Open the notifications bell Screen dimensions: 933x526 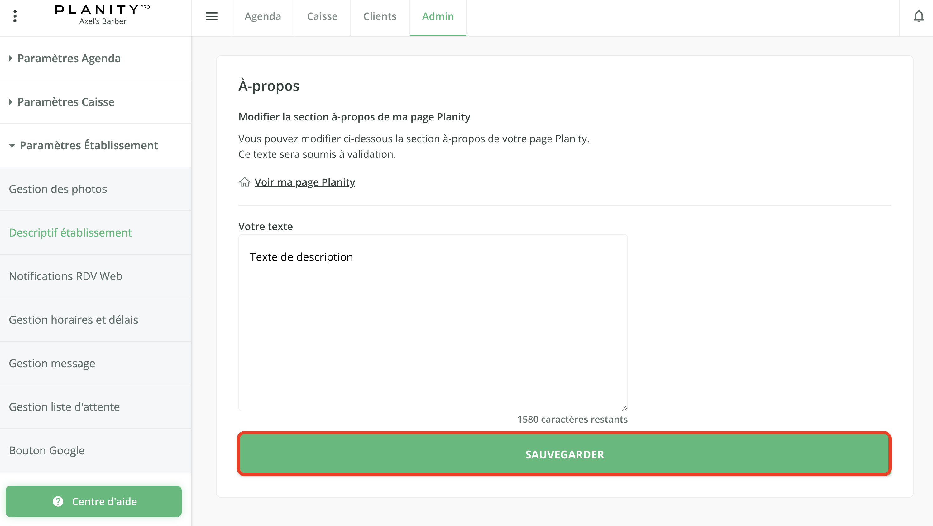pyautogui.click(x=919, y=16)
